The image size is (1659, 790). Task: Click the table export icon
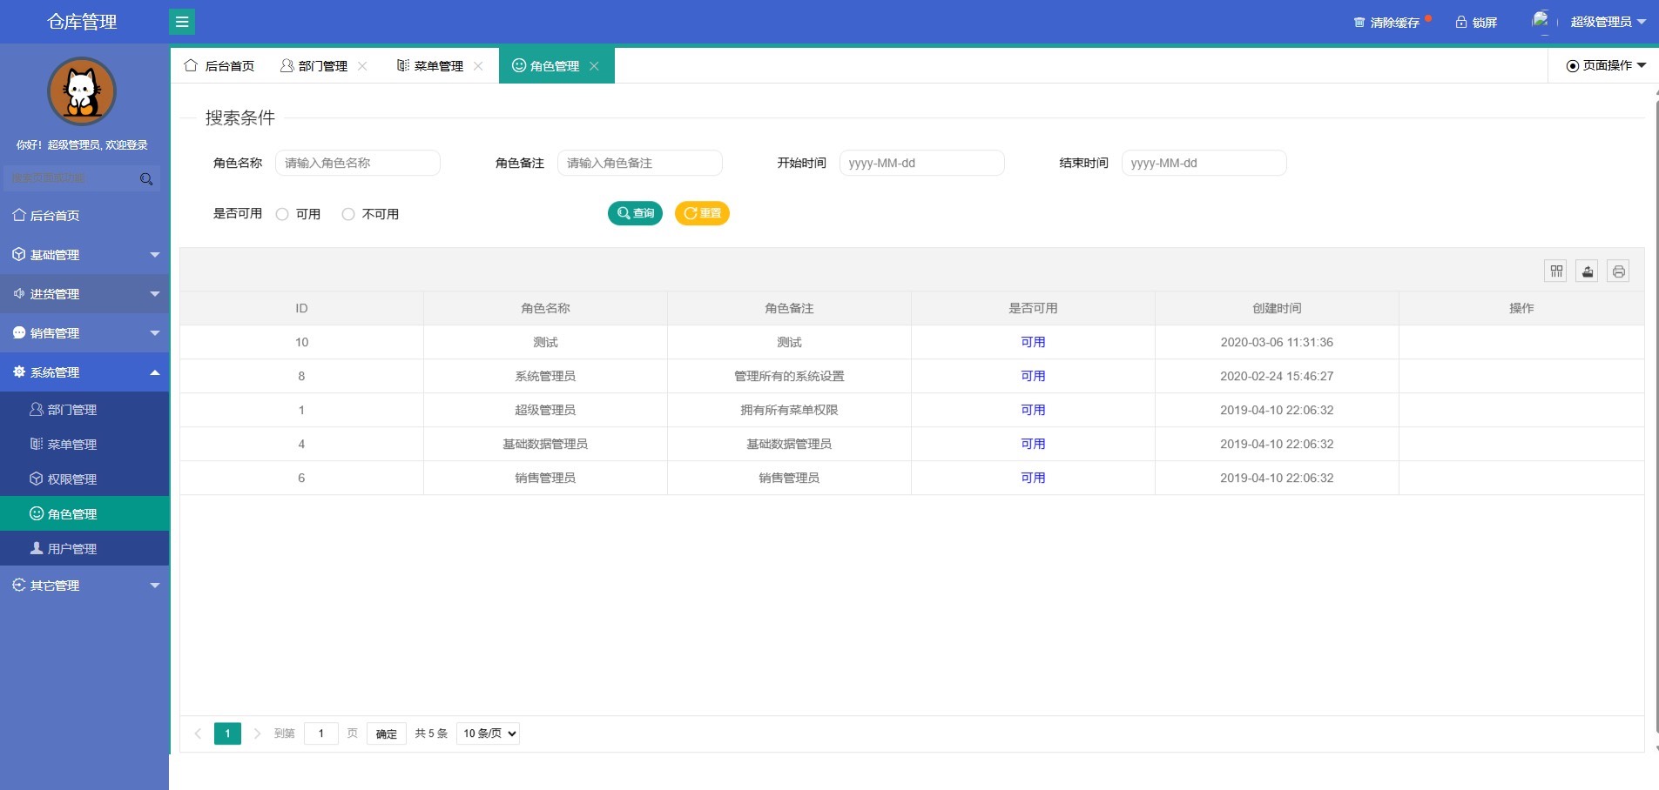1587,271
